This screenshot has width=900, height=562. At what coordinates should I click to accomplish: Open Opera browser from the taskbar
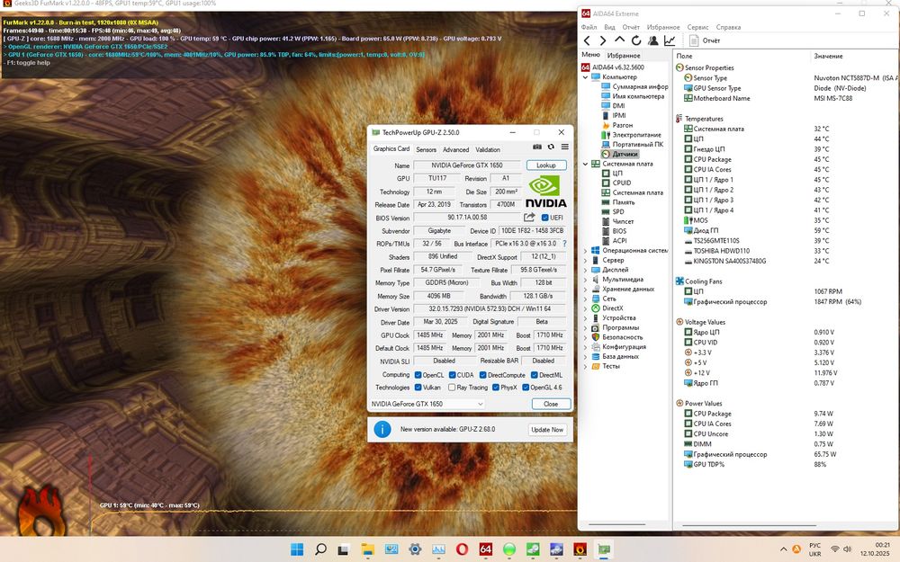462,549
